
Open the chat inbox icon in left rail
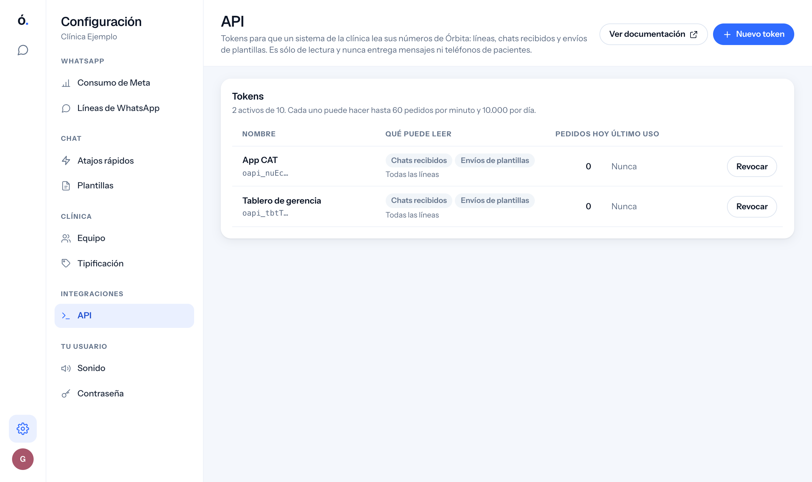coord(23,50)
